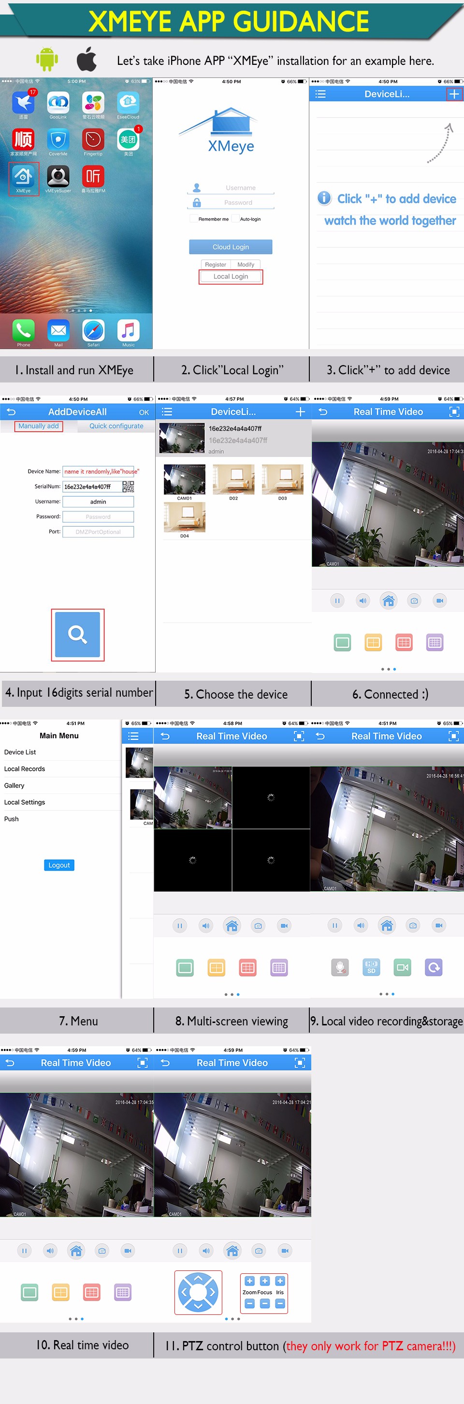Tap the red-outlined plus to add device

(x=454, y=94)
